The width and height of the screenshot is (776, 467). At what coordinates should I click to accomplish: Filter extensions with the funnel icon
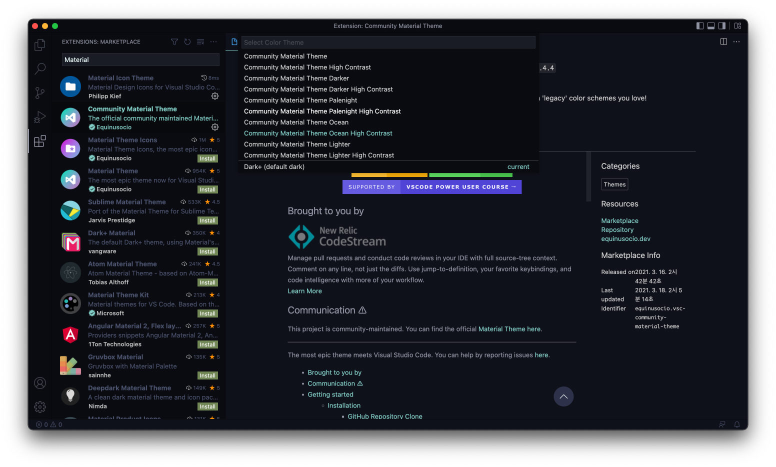[x=174, y=42]
